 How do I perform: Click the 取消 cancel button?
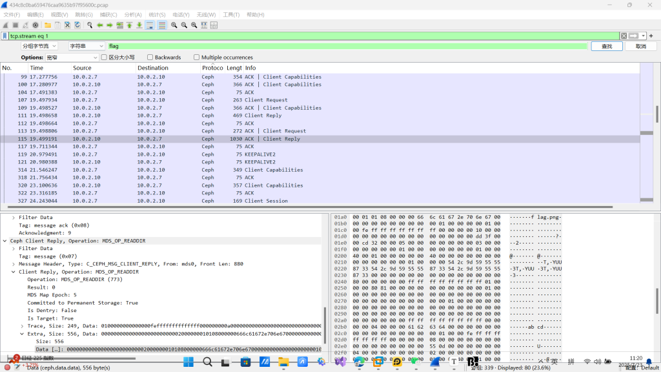pyautogui.click(x=640, y=46)
